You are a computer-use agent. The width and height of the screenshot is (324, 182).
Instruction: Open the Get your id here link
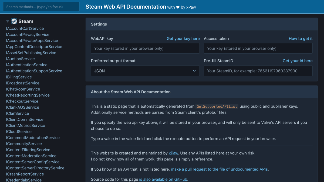[298, 61]
